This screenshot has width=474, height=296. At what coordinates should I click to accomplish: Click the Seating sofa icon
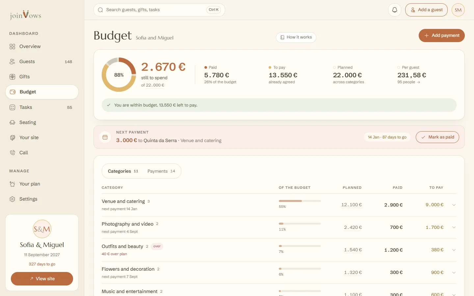point(13,122)
